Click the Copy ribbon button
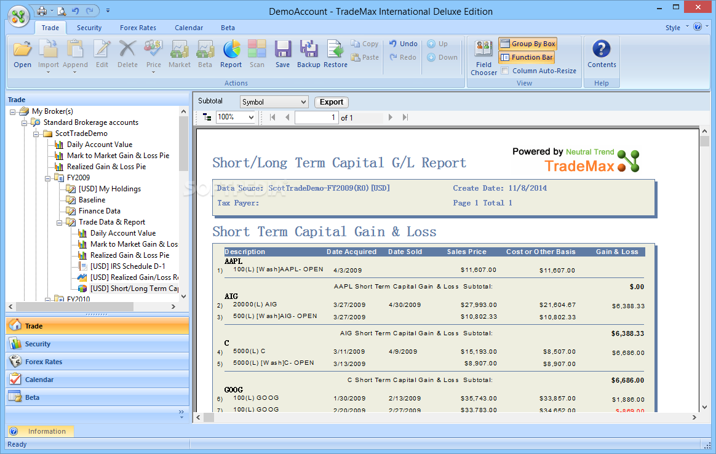Screen dimensions: 716x454 coord(365,44)
